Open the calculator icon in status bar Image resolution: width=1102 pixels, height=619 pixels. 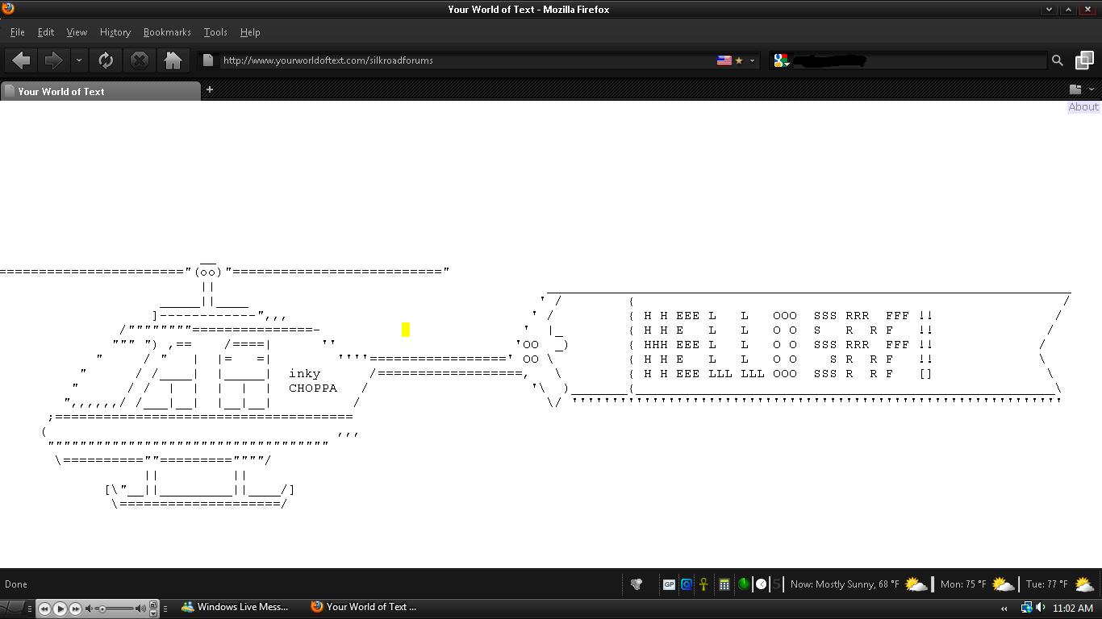coord(724,584)
